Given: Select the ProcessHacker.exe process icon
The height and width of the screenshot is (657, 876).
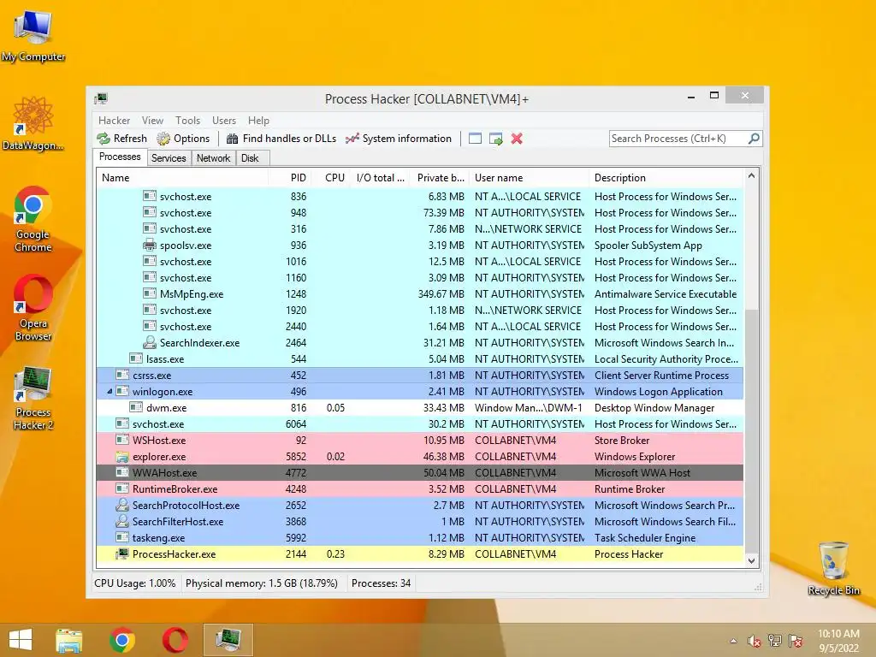Looking at the screenshot, I should tap(121, 554).
